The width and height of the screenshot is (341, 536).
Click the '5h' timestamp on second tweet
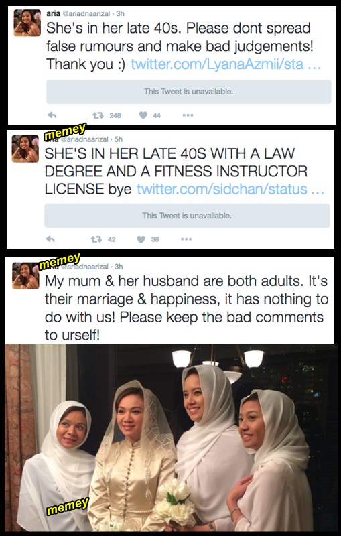(x=118, y=139)
